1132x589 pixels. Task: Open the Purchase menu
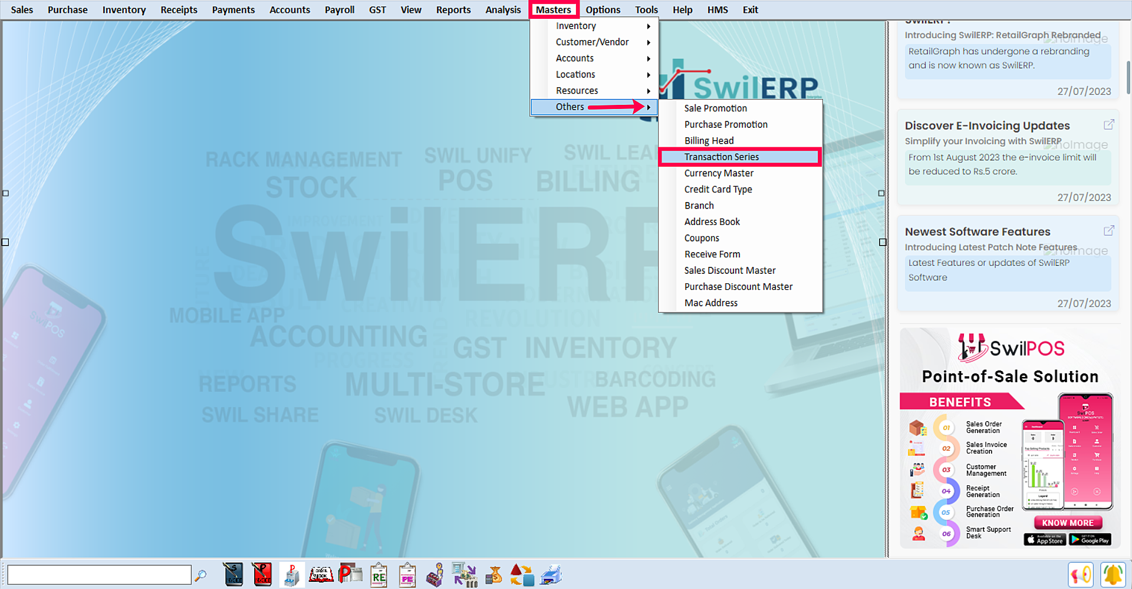68,9
